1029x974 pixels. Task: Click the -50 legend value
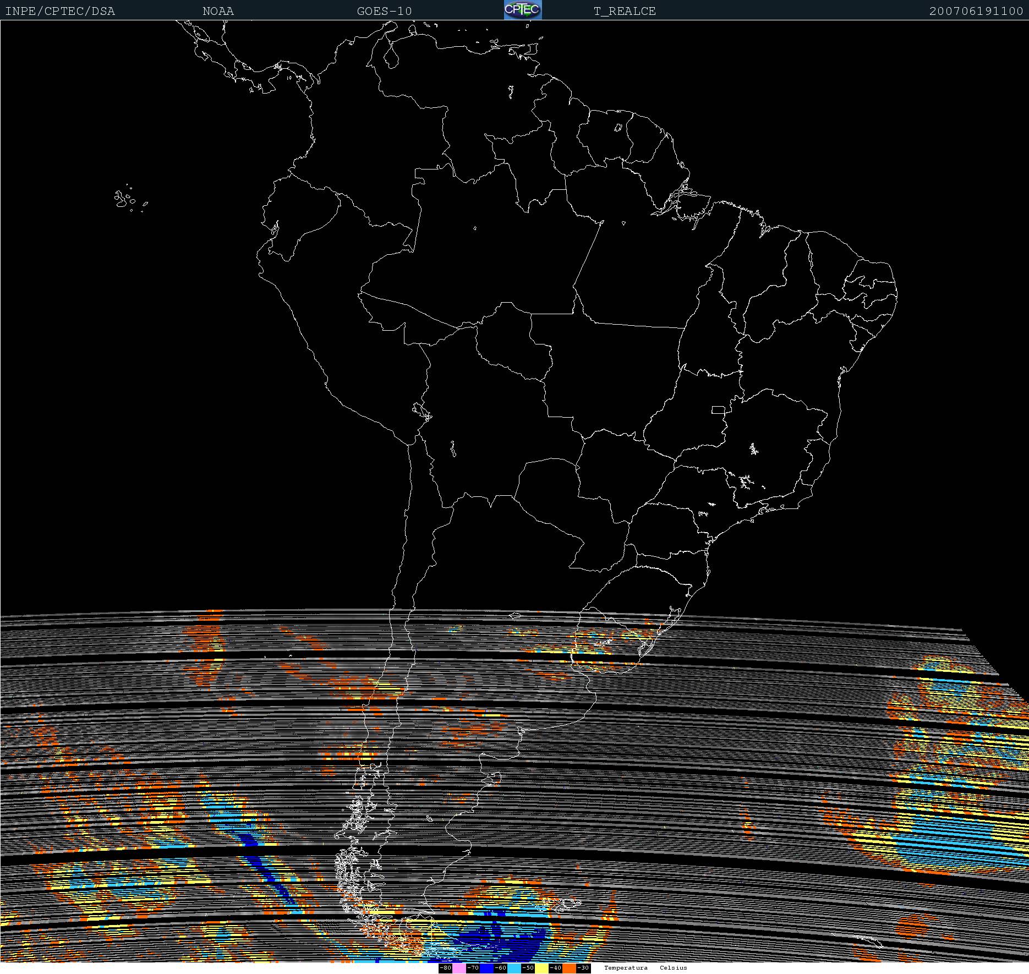528,968
